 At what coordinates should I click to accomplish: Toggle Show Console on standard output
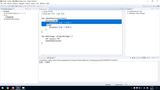[x=143, y=58]
